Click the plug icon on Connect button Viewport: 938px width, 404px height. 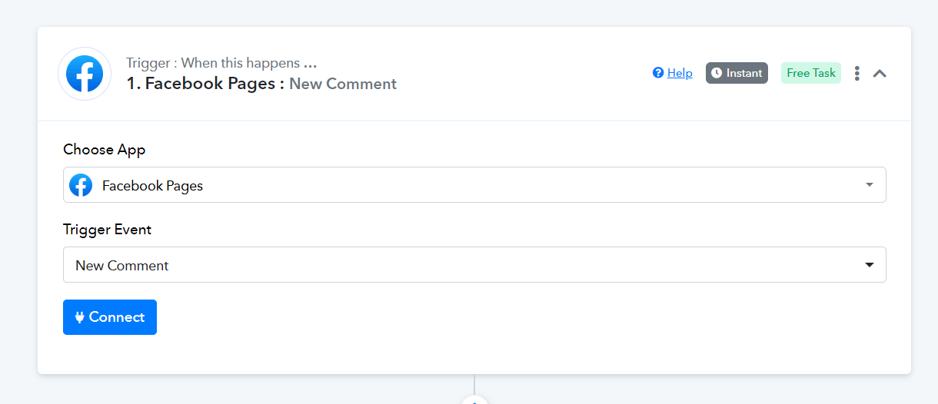[x=79, y=317]
